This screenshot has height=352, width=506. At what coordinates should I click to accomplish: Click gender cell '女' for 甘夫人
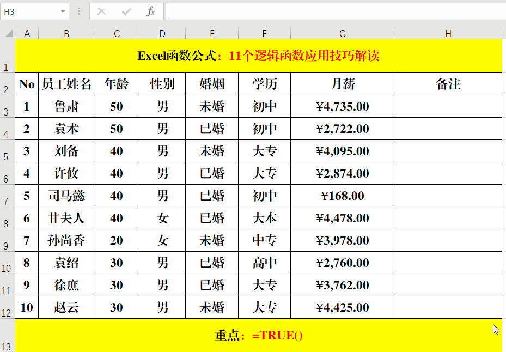point(162,218)
